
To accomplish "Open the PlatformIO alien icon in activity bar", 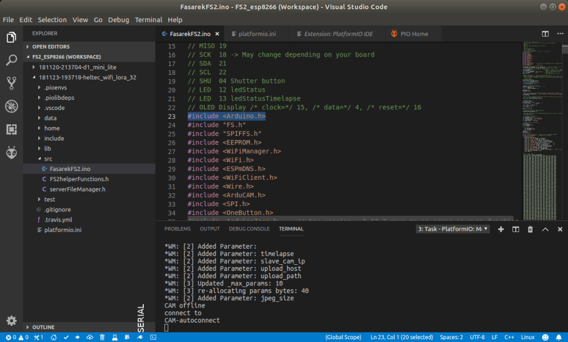I will click(11, 153).
